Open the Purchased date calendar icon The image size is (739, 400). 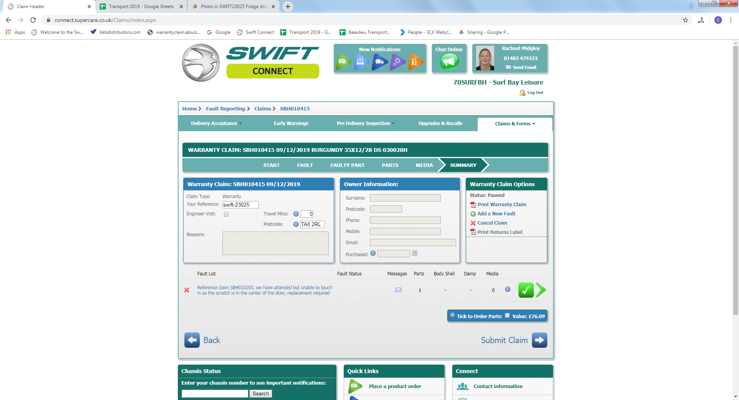tap(415, 253)
